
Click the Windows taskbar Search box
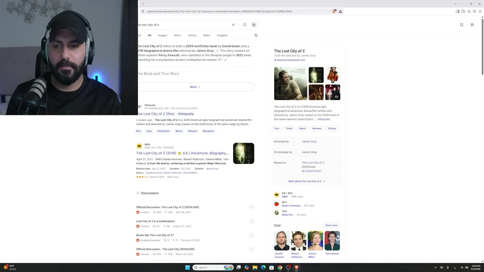pos(213,267)
